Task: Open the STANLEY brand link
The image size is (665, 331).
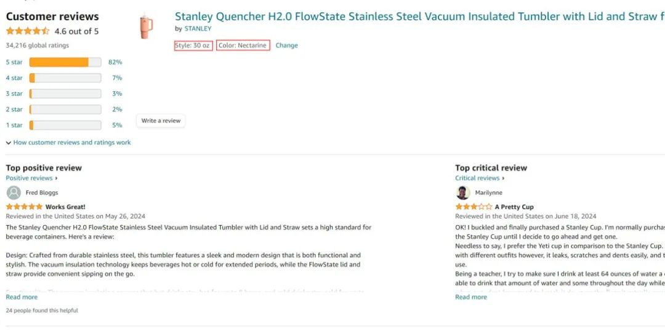Action: tap(198, 28)
